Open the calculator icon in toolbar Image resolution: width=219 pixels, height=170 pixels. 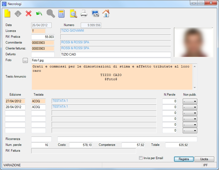coord(61,14)
